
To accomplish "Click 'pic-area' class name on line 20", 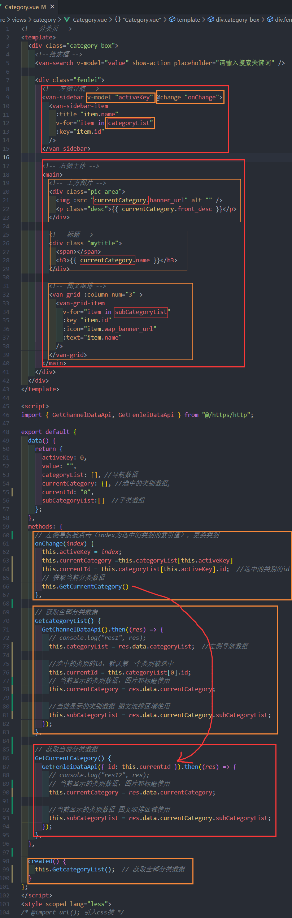I will pyautogui.click(x=104, y=192).
